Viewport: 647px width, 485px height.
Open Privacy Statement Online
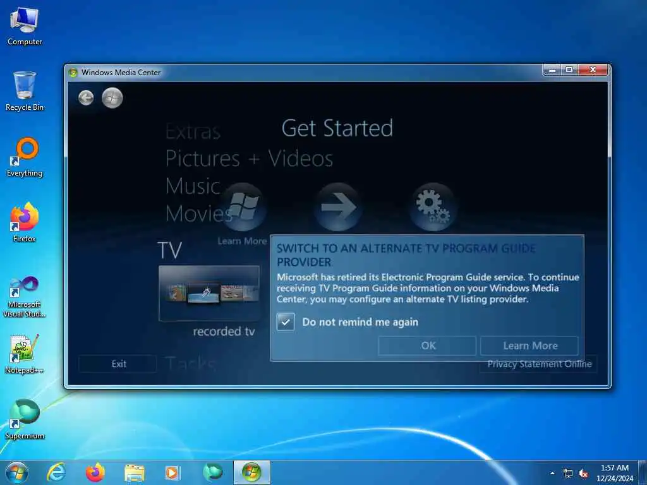539,364
